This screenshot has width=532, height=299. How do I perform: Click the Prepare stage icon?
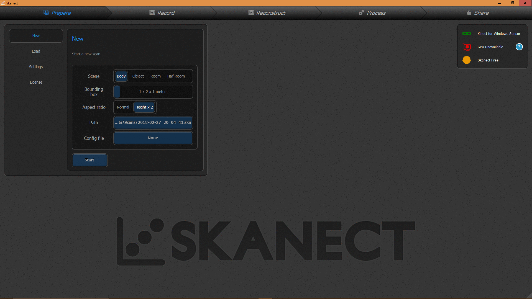tap(46, 12)
